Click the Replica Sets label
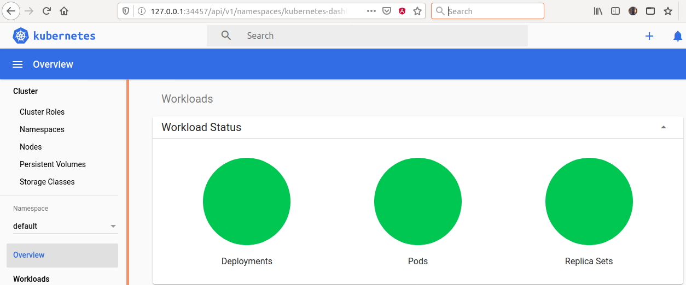Viewport: 686px width, 285px height. (x=589, y=262)
